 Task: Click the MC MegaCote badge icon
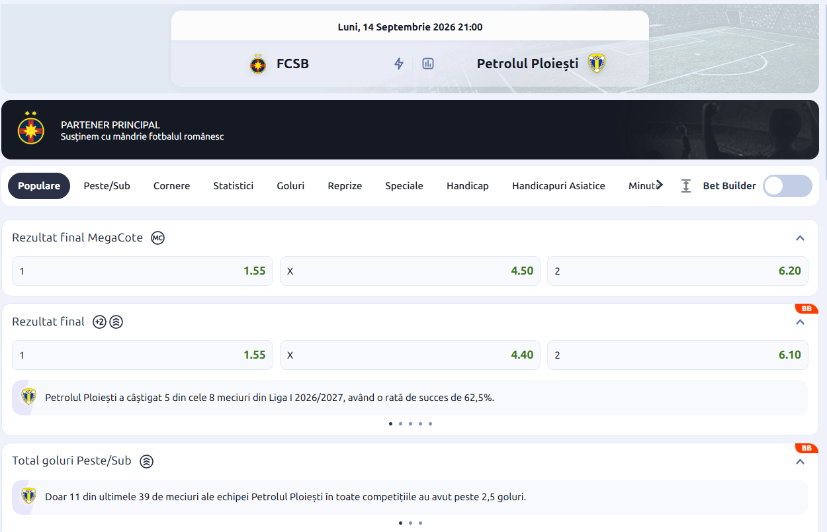pos(157,238)
